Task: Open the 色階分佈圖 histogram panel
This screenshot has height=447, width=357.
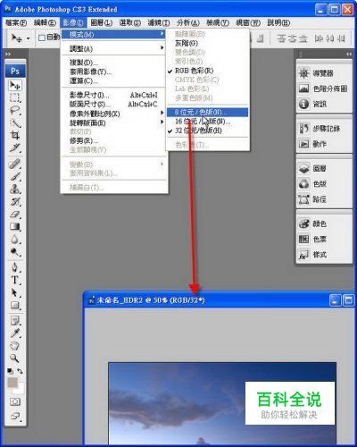Action: click(324, 89)
